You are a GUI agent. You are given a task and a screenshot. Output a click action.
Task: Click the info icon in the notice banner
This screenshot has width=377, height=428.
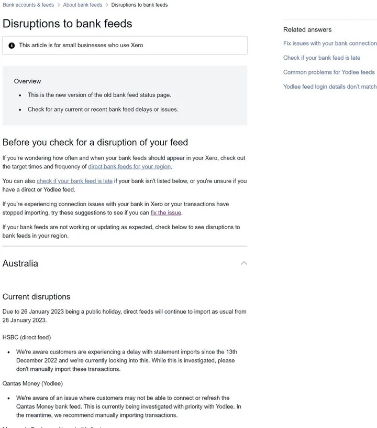point(12,46)
